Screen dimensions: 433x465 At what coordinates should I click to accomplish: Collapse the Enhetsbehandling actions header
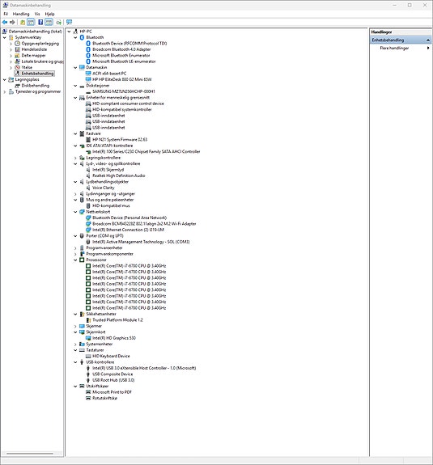tap(428, 40)
